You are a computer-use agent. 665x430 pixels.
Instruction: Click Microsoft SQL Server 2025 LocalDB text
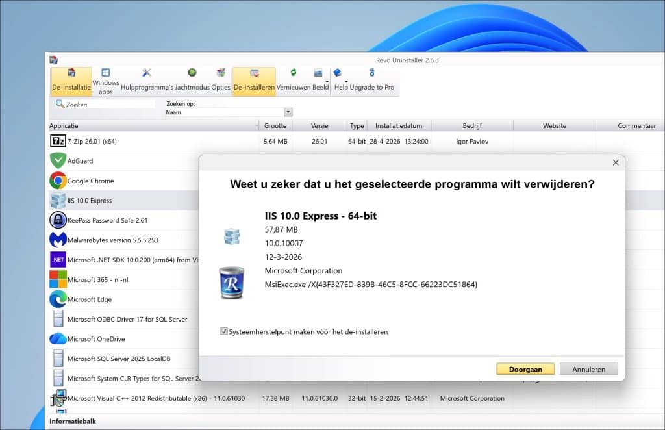coord(119,359)
